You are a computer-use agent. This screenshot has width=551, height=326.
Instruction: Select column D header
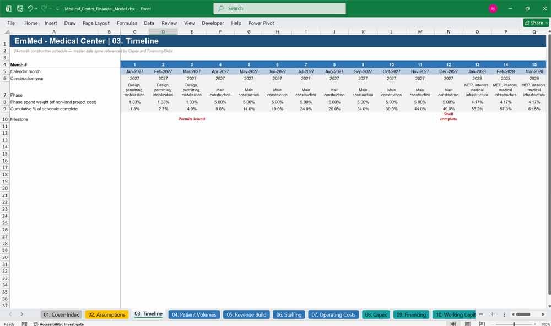coord(163,31)
